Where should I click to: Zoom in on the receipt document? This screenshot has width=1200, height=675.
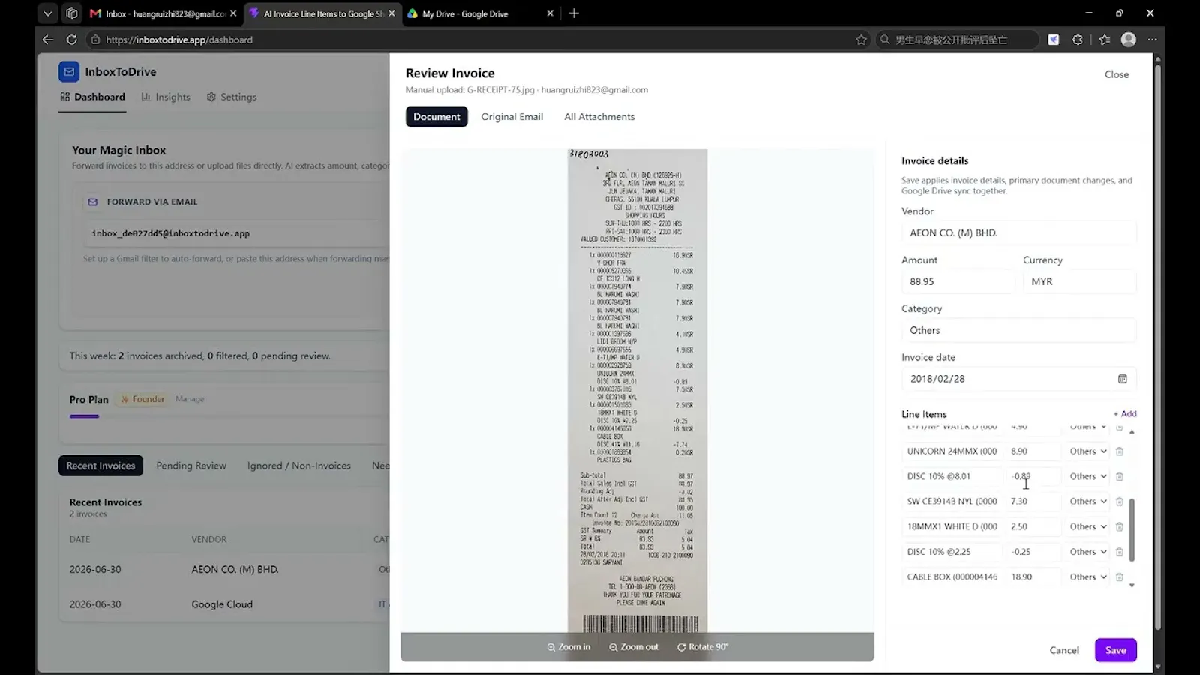click(568, 647)
